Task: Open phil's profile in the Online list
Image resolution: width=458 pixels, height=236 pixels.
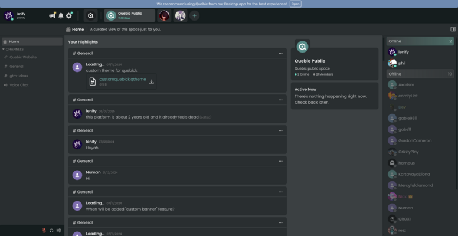Action: coord(402,63)
